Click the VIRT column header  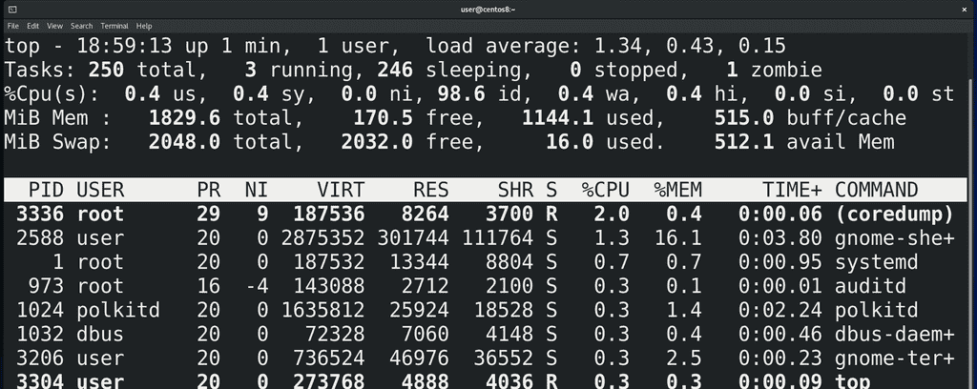click(341, 190)
